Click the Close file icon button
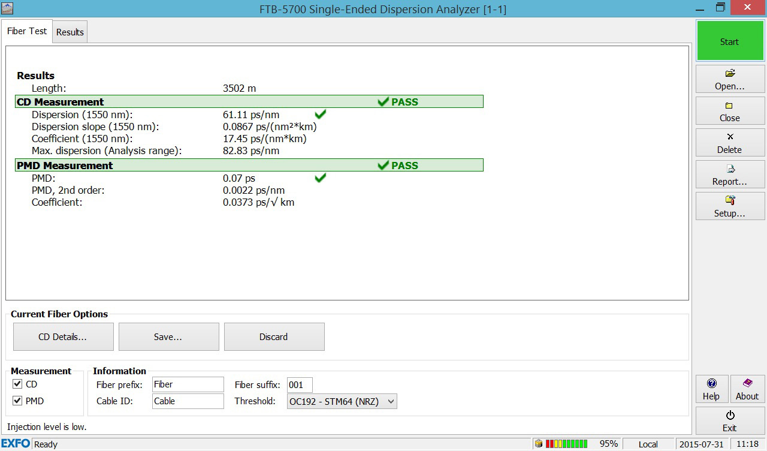 point(730,111)
